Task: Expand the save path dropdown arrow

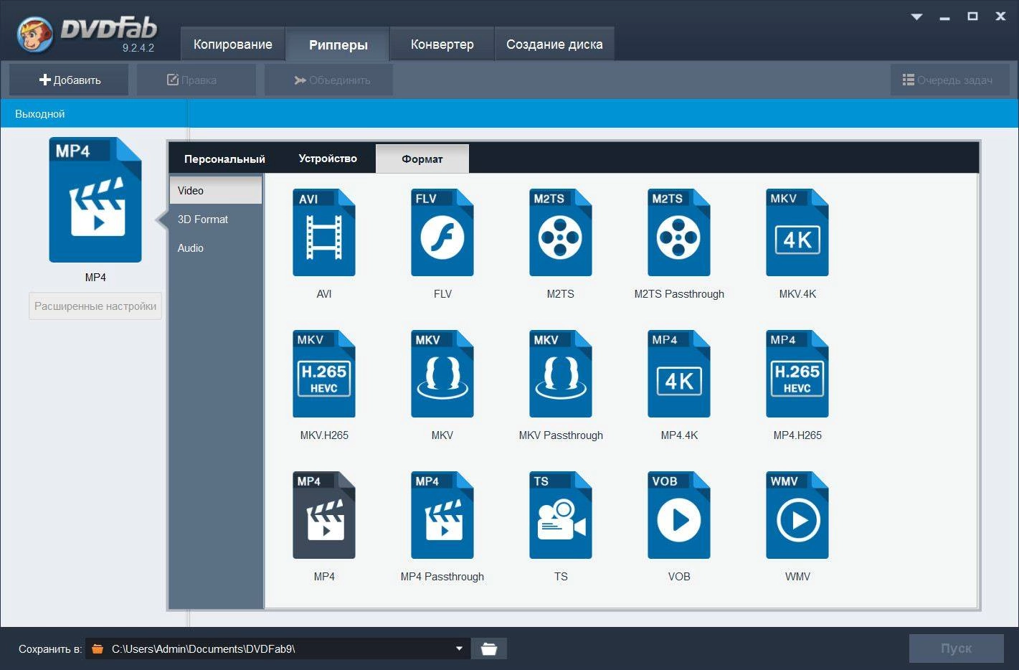Action: (459, 648)
